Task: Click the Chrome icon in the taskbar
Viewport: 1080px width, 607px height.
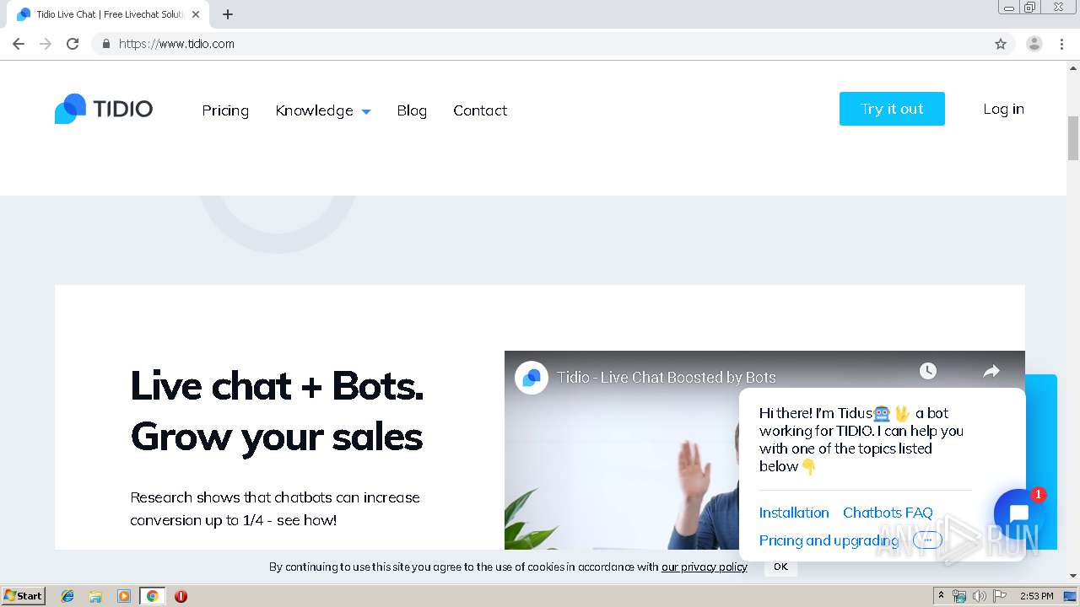Action: (x=152, y=596)
